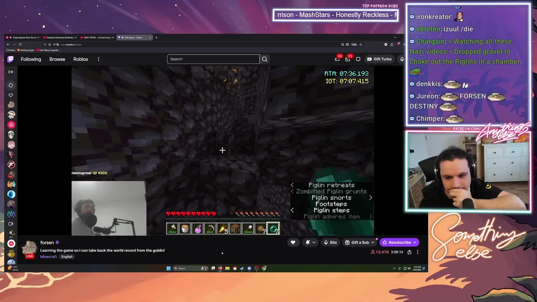This screenshot has height=302, width=537.
Task: Click the Twitch logo home icon
Action: [10, 59]
